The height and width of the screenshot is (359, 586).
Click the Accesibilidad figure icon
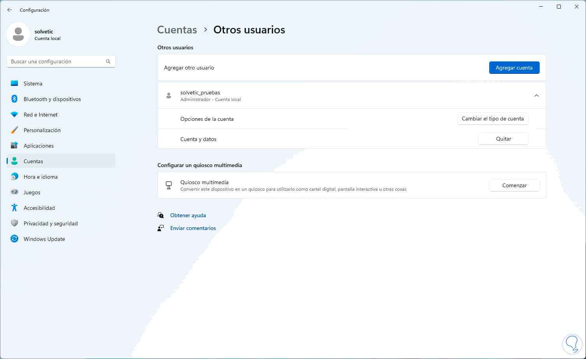pyautogui.click(x=14, y=208)
